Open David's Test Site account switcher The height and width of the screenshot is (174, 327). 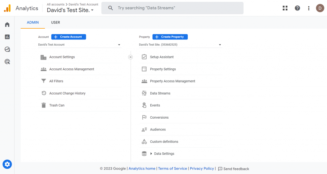pyautogui.click(x=70, y=10)
